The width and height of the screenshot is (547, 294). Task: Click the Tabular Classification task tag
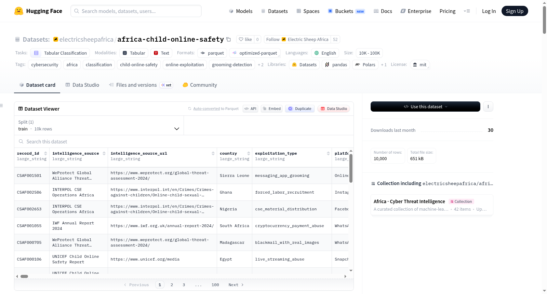60,53
